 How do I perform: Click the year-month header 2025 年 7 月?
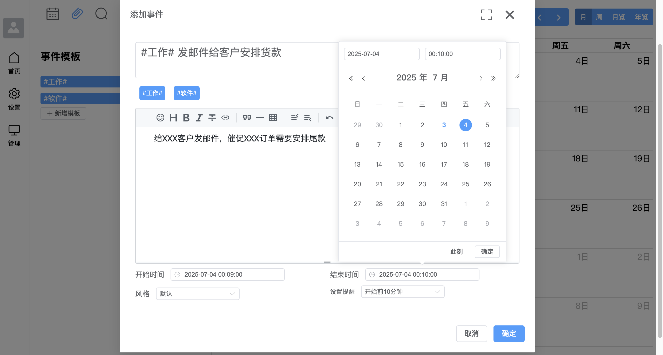click(422, 78)
